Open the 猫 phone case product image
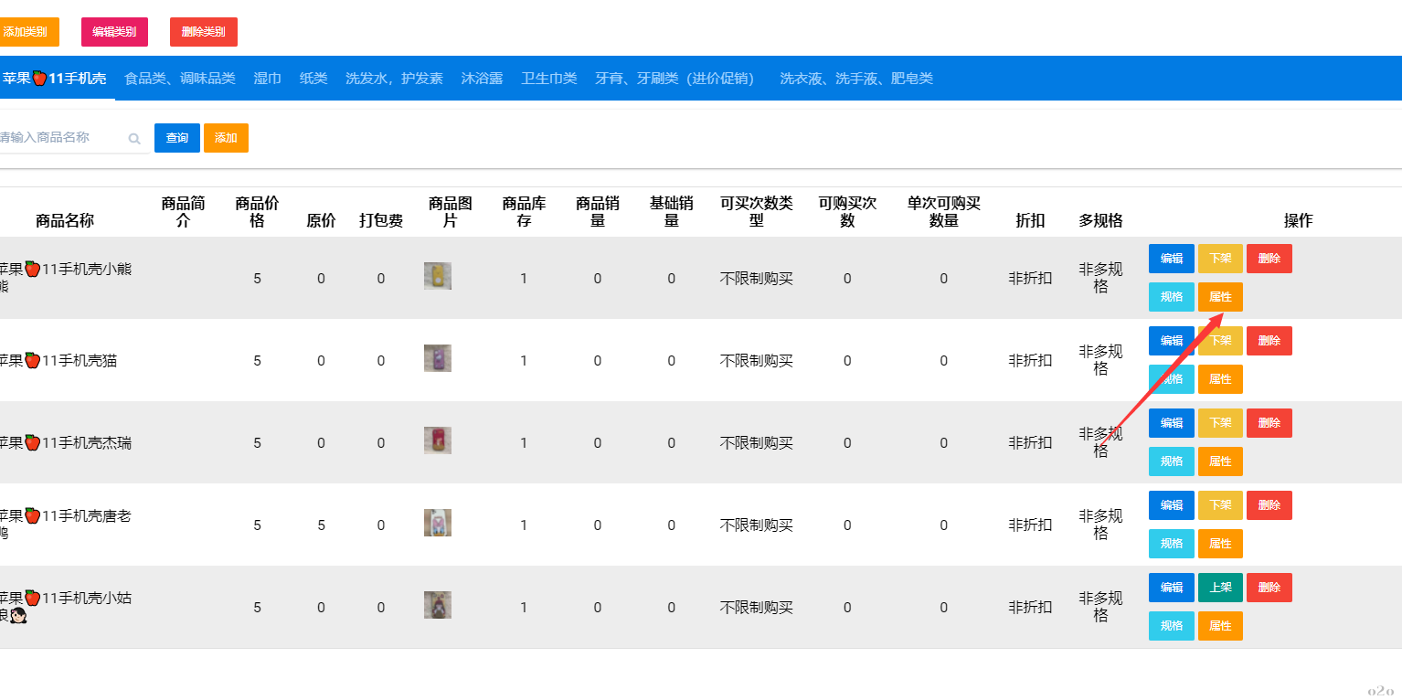The image size is (1402, 700). point(438,358)
